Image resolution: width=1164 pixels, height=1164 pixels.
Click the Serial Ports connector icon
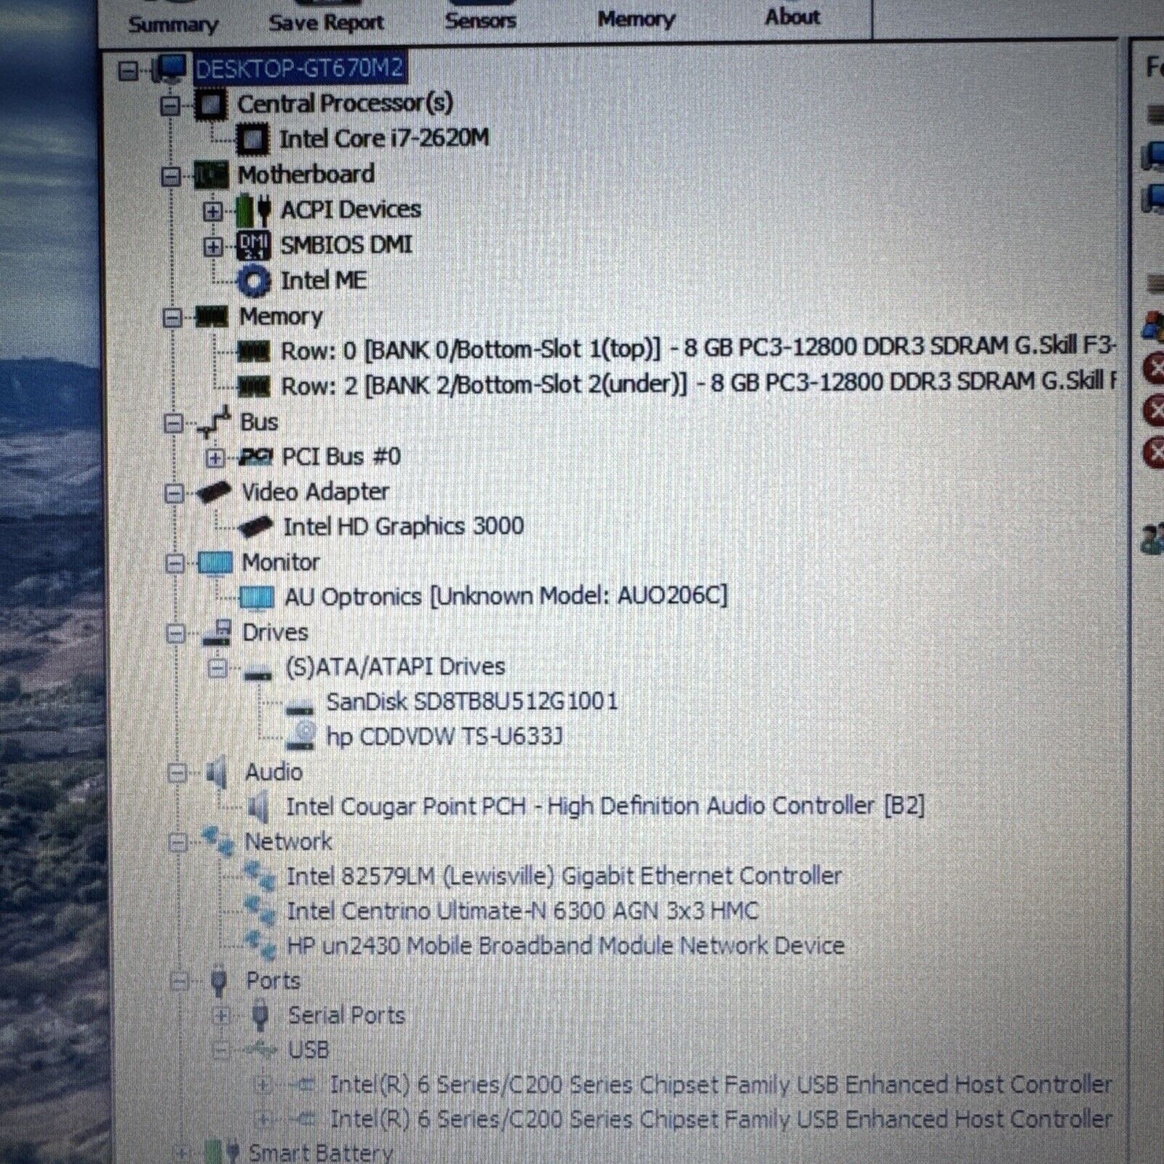coord(260,1016)
